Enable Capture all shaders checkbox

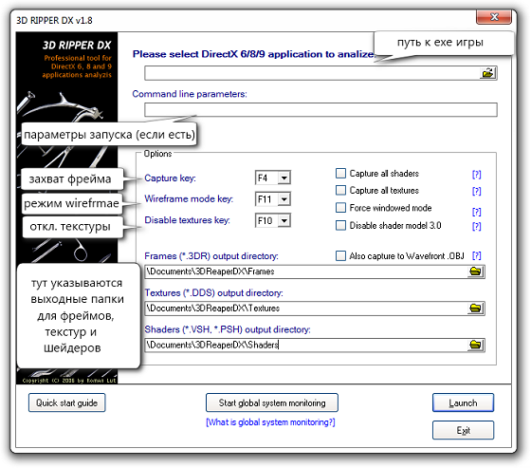point(340,174)
